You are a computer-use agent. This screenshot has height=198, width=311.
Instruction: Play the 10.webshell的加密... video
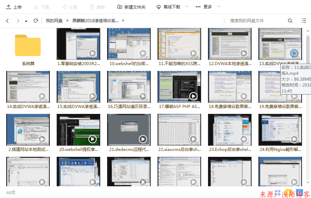pyautogui.click(x=143, y=53)
